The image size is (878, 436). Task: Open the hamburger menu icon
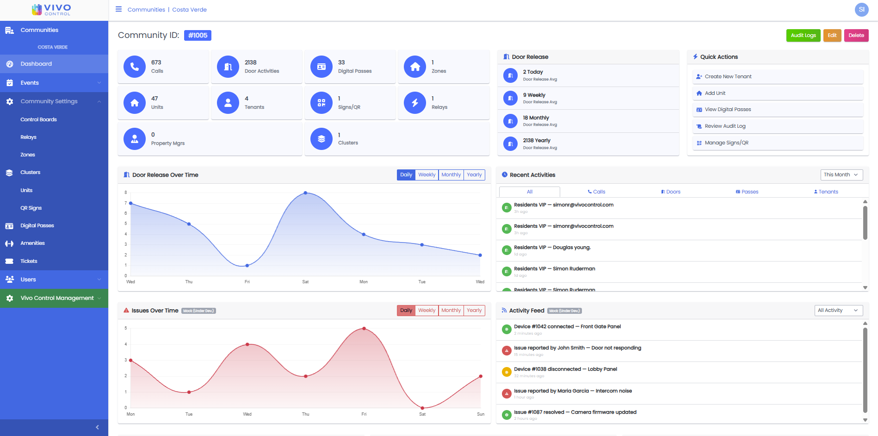118,9
